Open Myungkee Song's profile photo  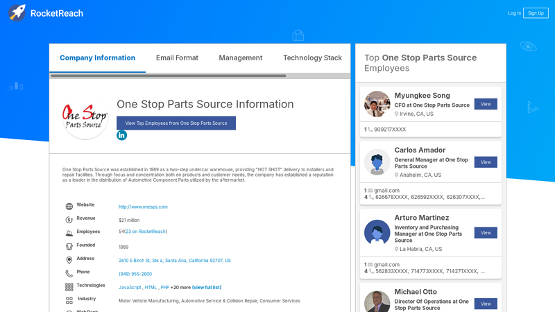tap(377, 104)
